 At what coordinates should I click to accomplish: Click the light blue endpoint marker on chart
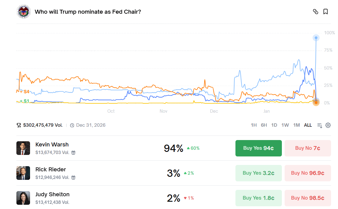point(316,38)
